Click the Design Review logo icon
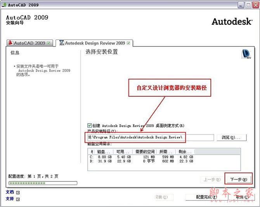This screenshot has height=207, width=260. point(246,54)
